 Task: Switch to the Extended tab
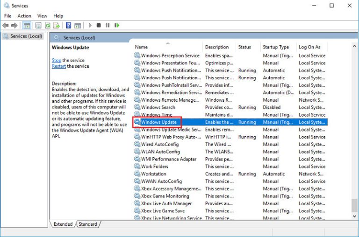[63, 224]
